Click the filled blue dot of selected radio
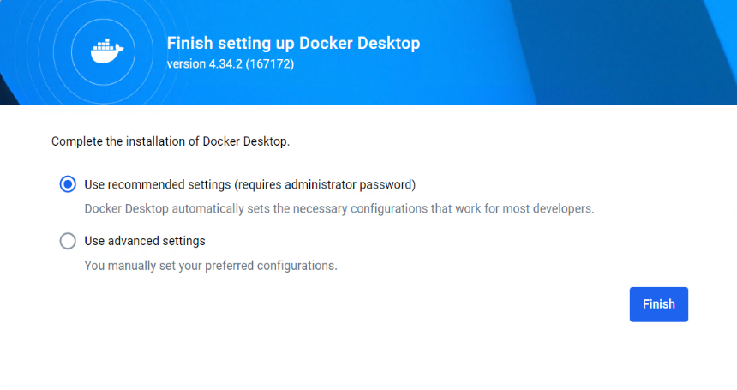 coord(68,184)
